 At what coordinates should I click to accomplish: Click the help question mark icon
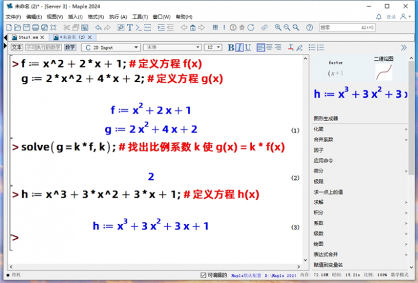click(309, 28)
